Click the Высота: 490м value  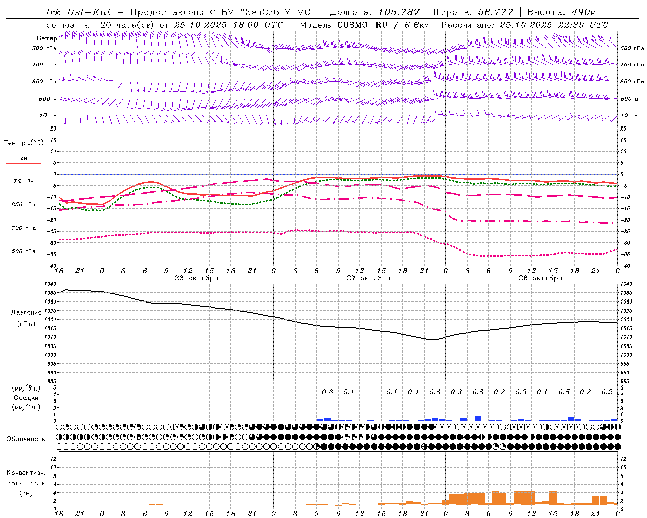click(x=562, y=12)
